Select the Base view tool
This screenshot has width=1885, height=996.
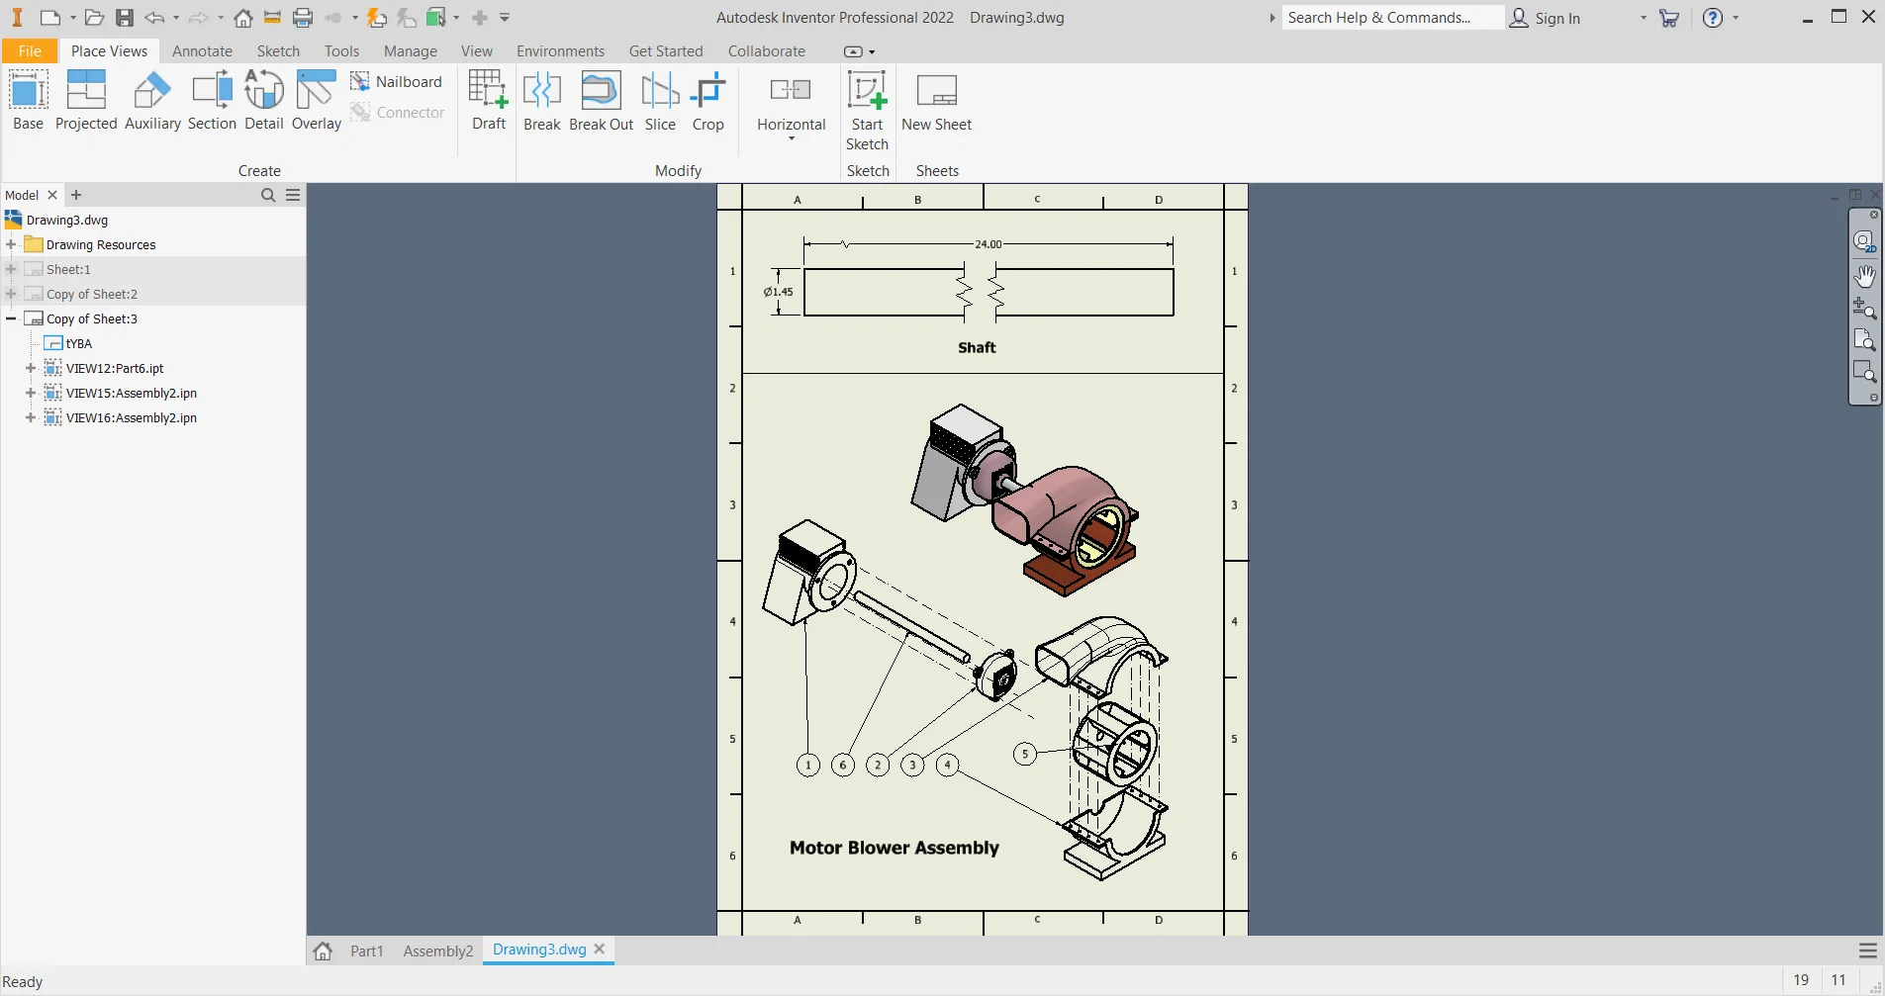click(x=28, y=99)
